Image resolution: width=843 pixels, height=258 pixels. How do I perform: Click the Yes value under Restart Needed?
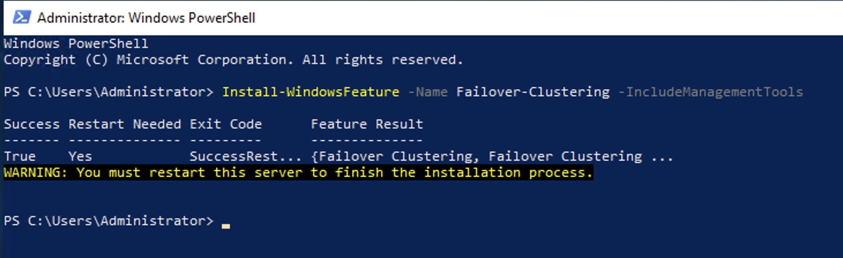click(80, 157)
